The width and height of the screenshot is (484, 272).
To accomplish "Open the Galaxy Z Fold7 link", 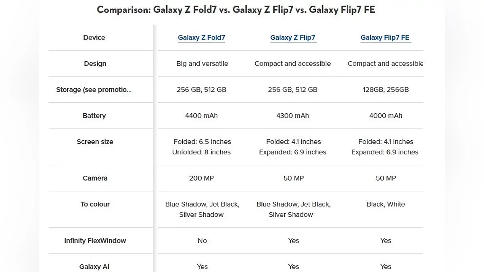I will [x=201, y=37].
